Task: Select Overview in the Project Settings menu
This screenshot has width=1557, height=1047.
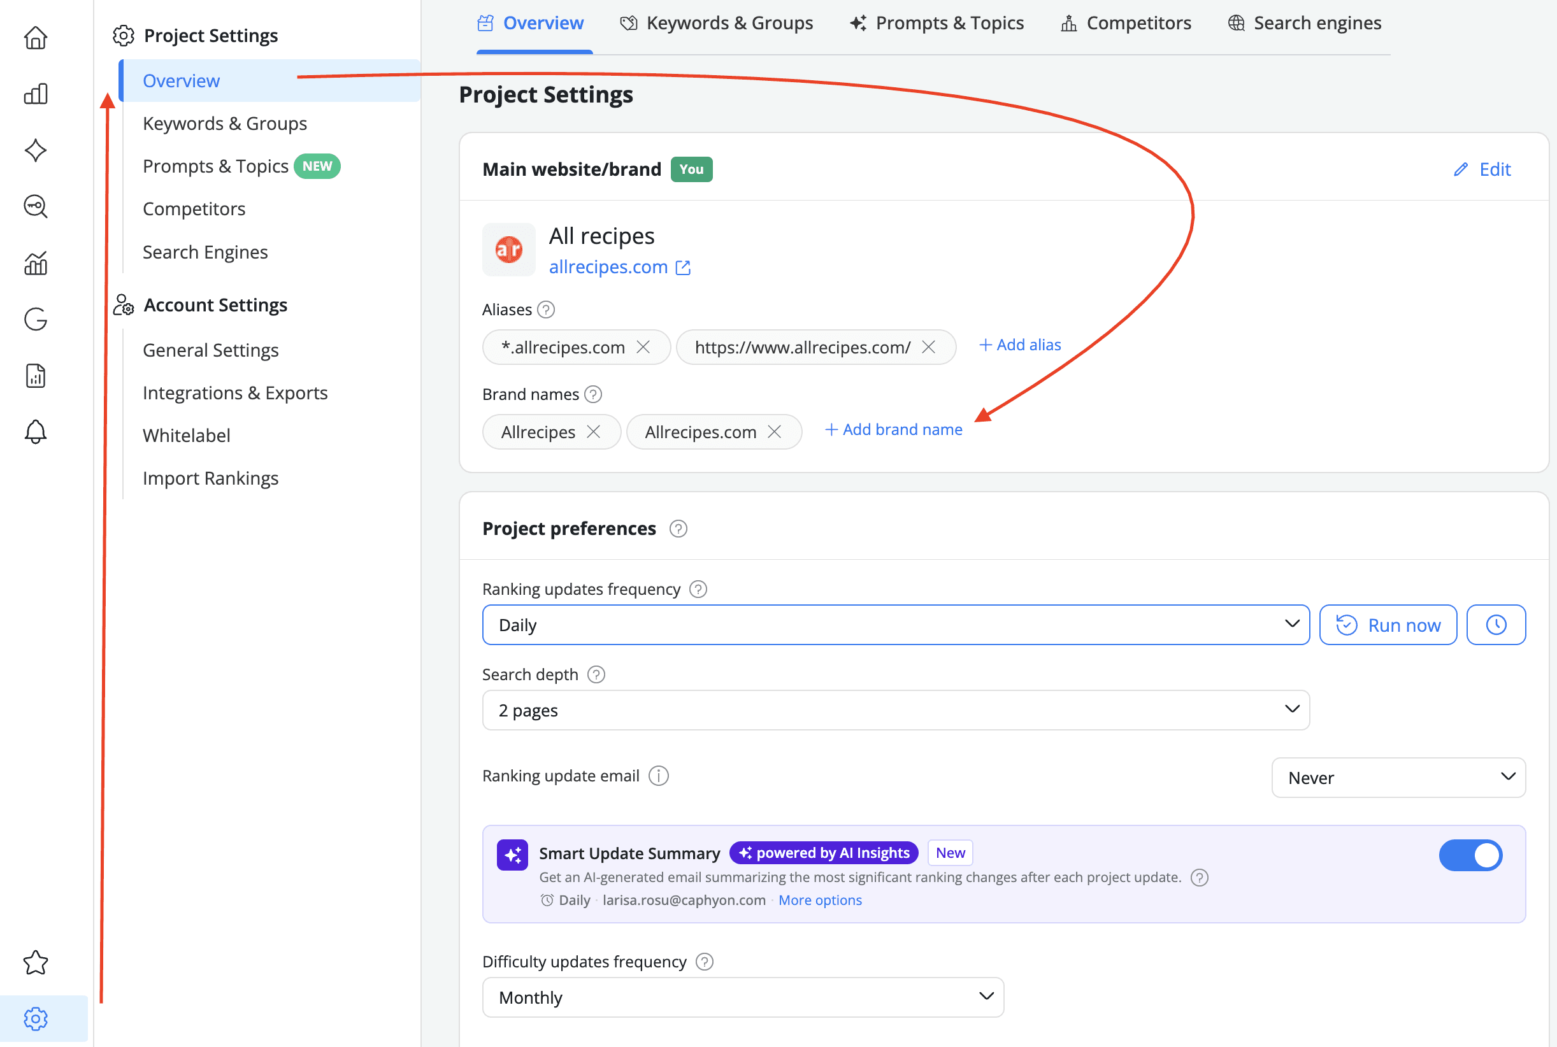Action: tap(271, 81)
